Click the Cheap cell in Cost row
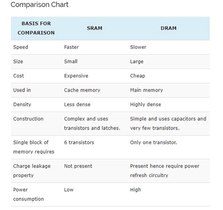The image size is (223, 210). pyautogui.click(x=137, y=76)
